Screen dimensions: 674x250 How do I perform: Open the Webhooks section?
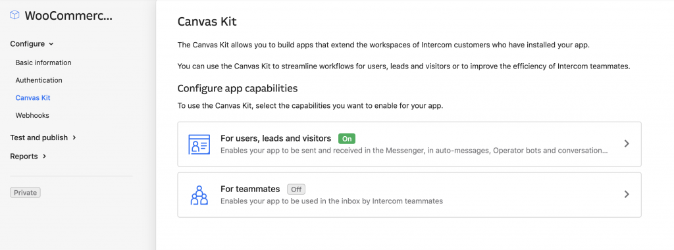(32, 116)
